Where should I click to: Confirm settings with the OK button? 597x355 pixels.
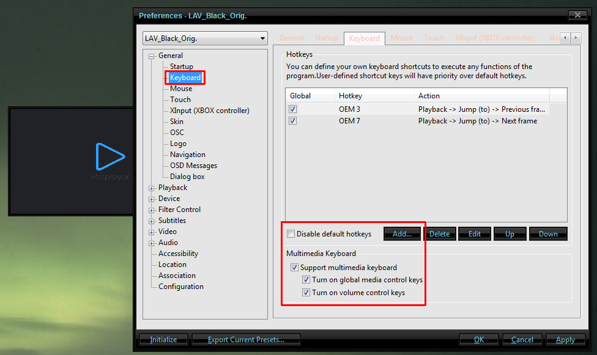tap(478, 340)
